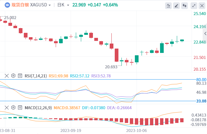Screen dimensions: 207x134
Task: Close the chart with top-right X
Action: click(202, 5)
